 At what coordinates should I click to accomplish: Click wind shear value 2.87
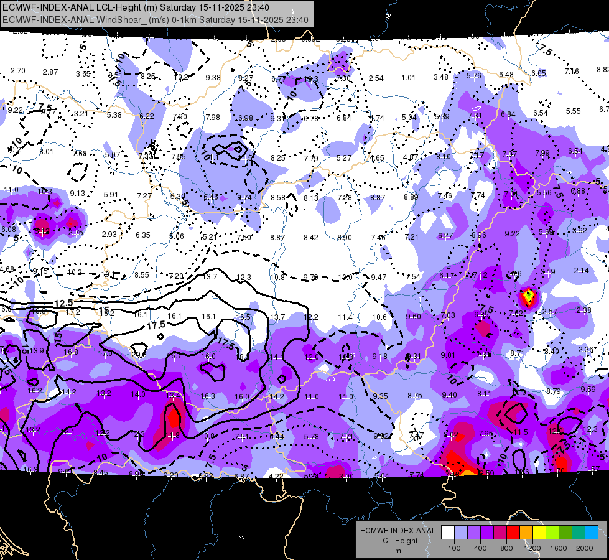(50, 72)
